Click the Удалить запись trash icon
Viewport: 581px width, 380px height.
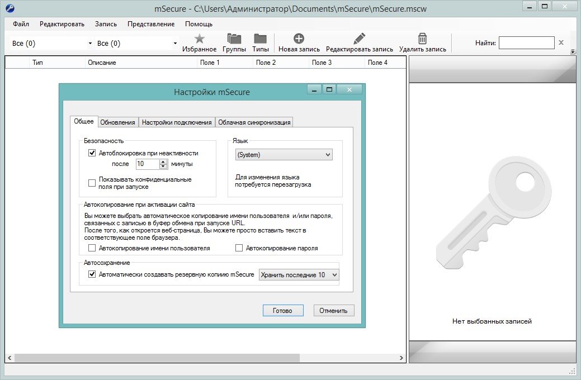pyautogui.click(x=422, y=39)
